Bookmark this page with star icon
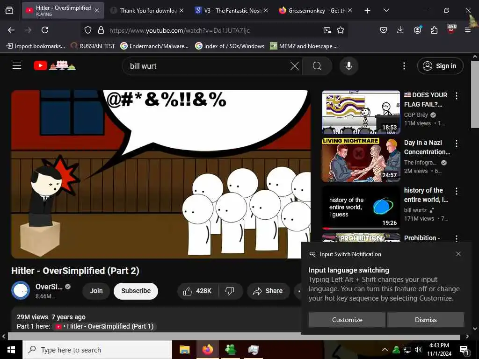This screenshot has height=359, width=479. coord(341,30)
